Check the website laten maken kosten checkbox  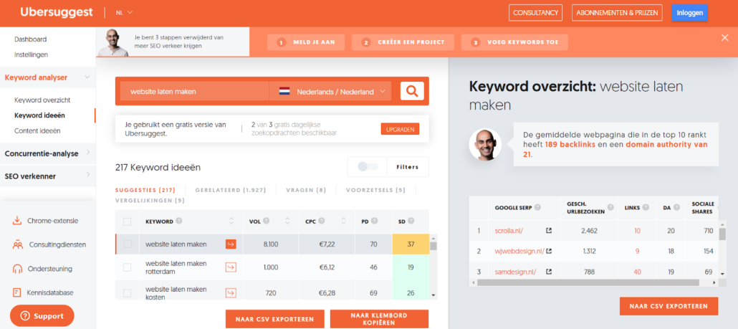click(x=127, y=292)
